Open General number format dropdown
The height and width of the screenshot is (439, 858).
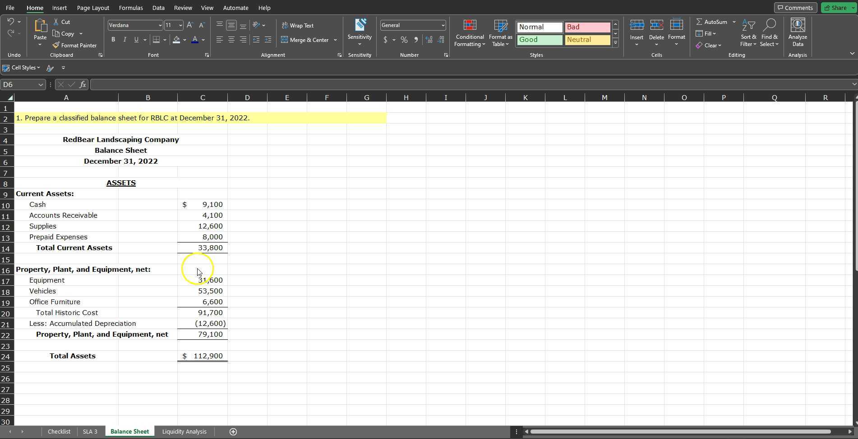(x=443, y=25)
